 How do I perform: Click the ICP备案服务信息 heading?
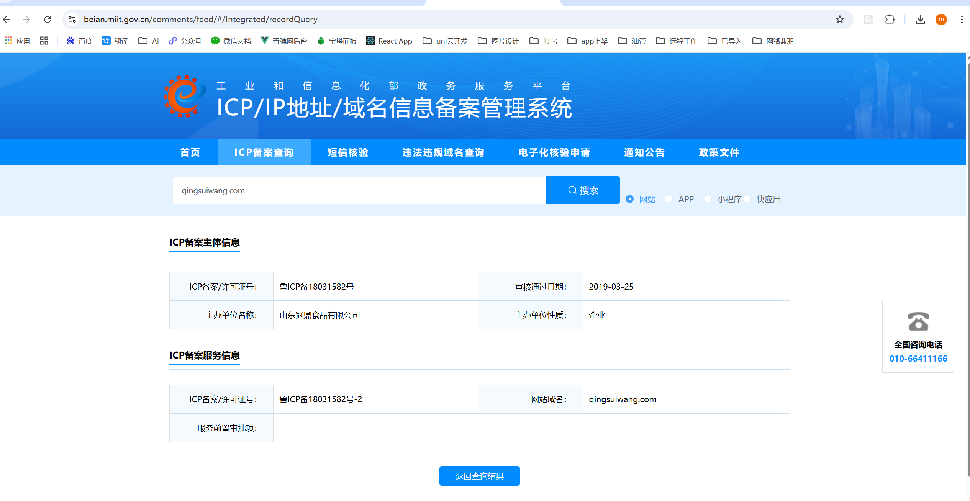205,355
